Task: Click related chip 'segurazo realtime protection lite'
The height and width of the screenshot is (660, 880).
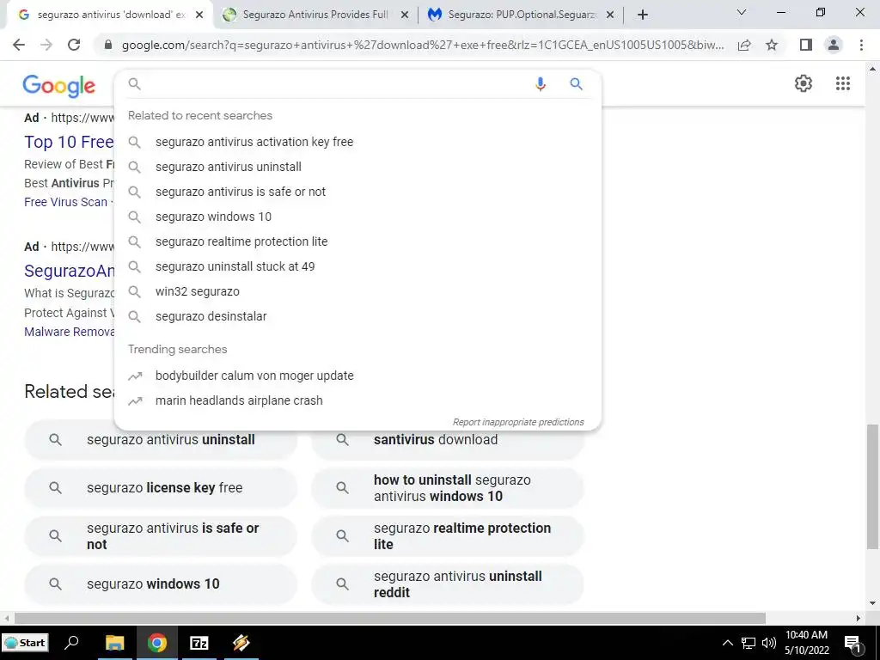Action: [x=447, y=536]
